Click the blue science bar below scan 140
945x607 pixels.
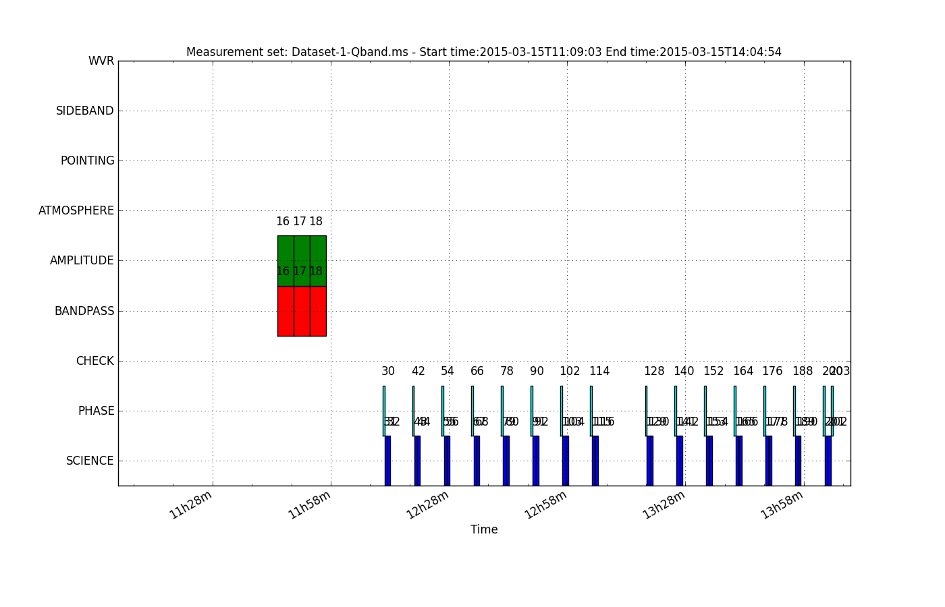click(x=680, y=461)
